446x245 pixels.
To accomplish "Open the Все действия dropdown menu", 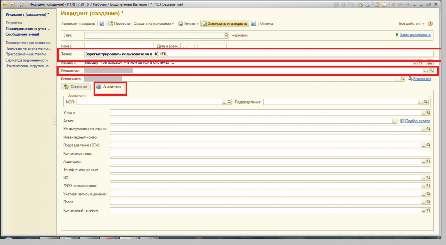I will tap(412, 24).
